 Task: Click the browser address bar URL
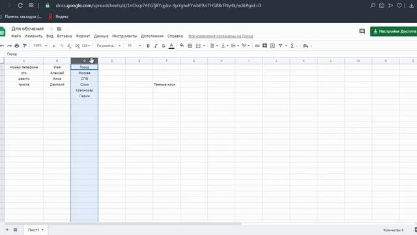[158, 5]
